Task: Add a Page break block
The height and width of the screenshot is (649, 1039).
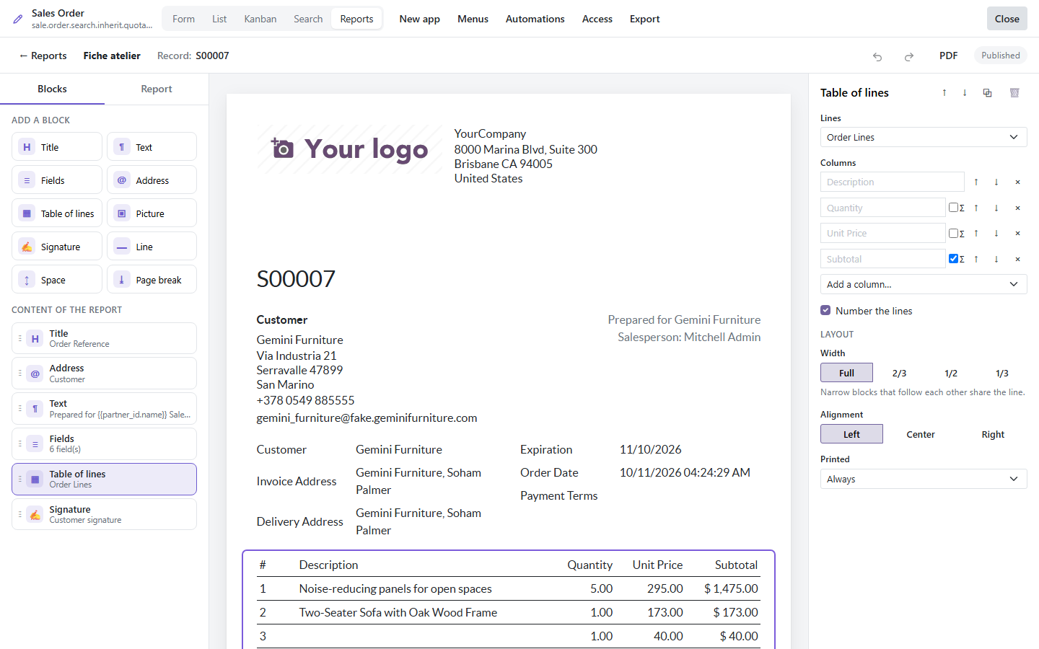Action: coord(152,280)
